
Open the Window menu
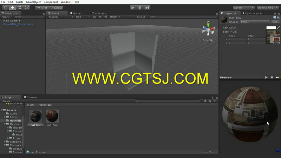[x=65, y=2]
